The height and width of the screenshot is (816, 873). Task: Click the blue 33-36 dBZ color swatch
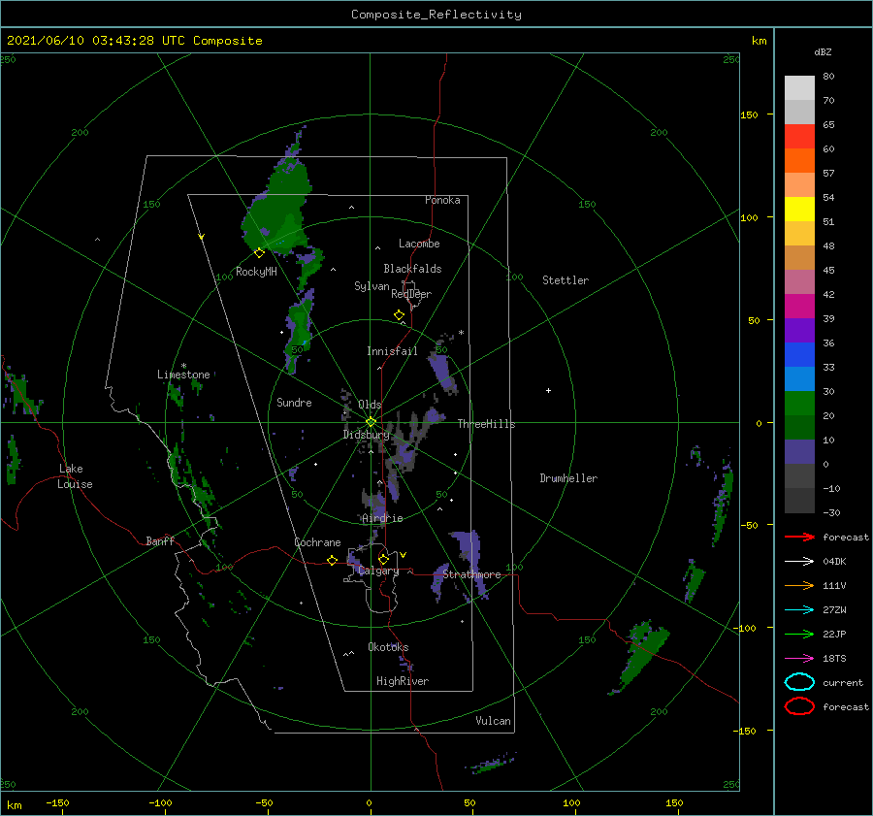(x=799, y=355)
